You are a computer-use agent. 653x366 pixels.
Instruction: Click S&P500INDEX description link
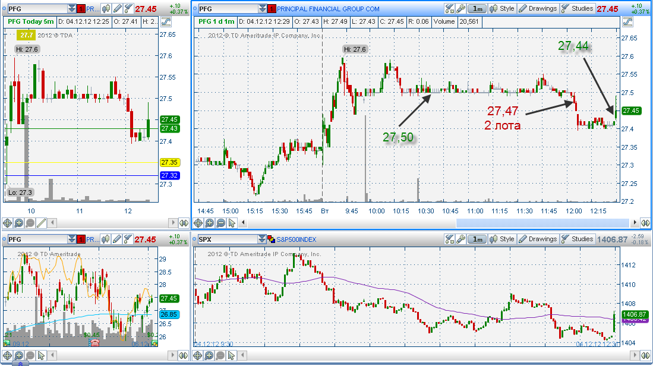click(296, 239)
